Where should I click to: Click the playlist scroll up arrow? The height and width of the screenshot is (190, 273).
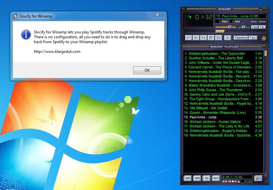click(266, 174)
